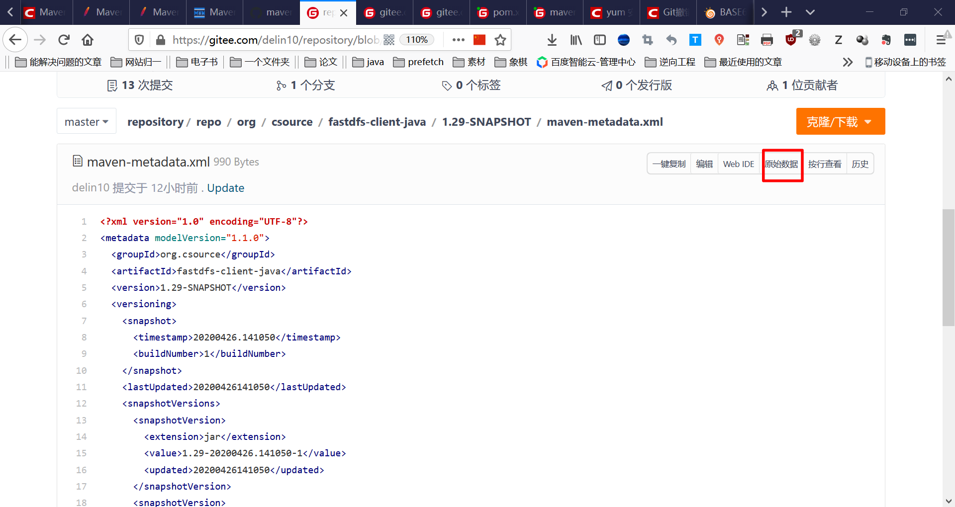This screenshot has height=507, width=955.
Task: Open the downloads panel
Action: tap(552, 40)
